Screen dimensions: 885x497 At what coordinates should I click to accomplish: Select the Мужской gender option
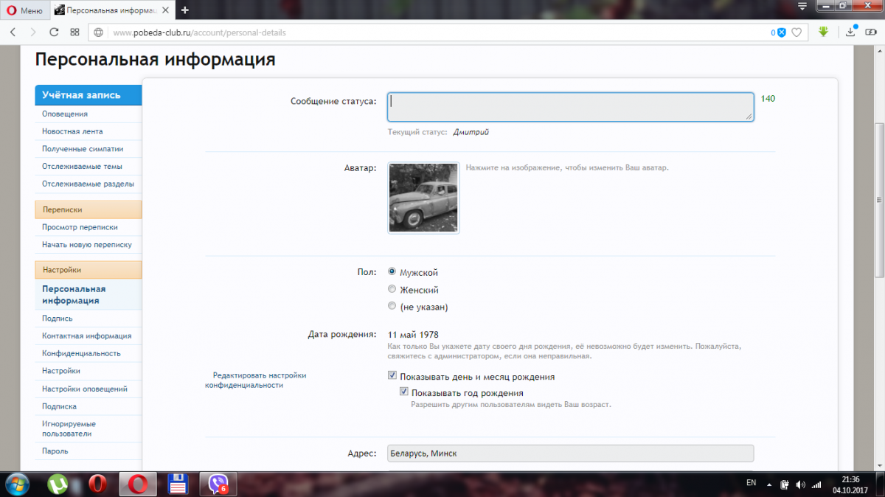[x=392, y=272]
